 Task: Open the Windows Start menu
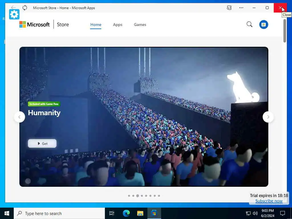tap(7, 213)
